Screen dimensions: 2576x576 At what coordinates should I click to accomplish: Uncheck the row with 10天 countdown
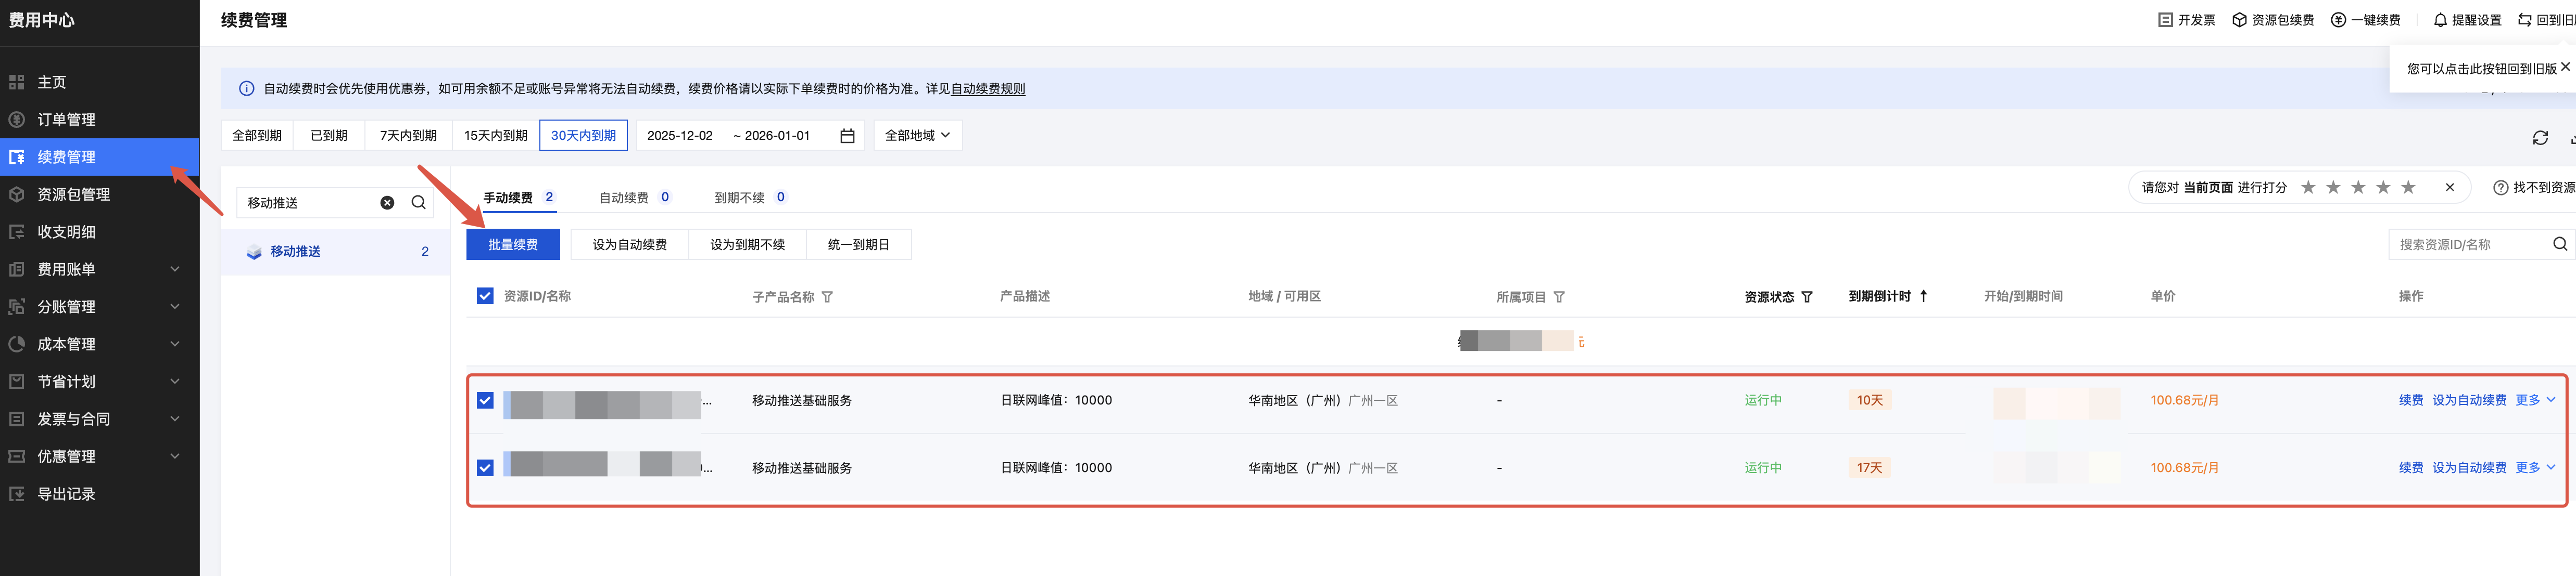click(485, 400)
